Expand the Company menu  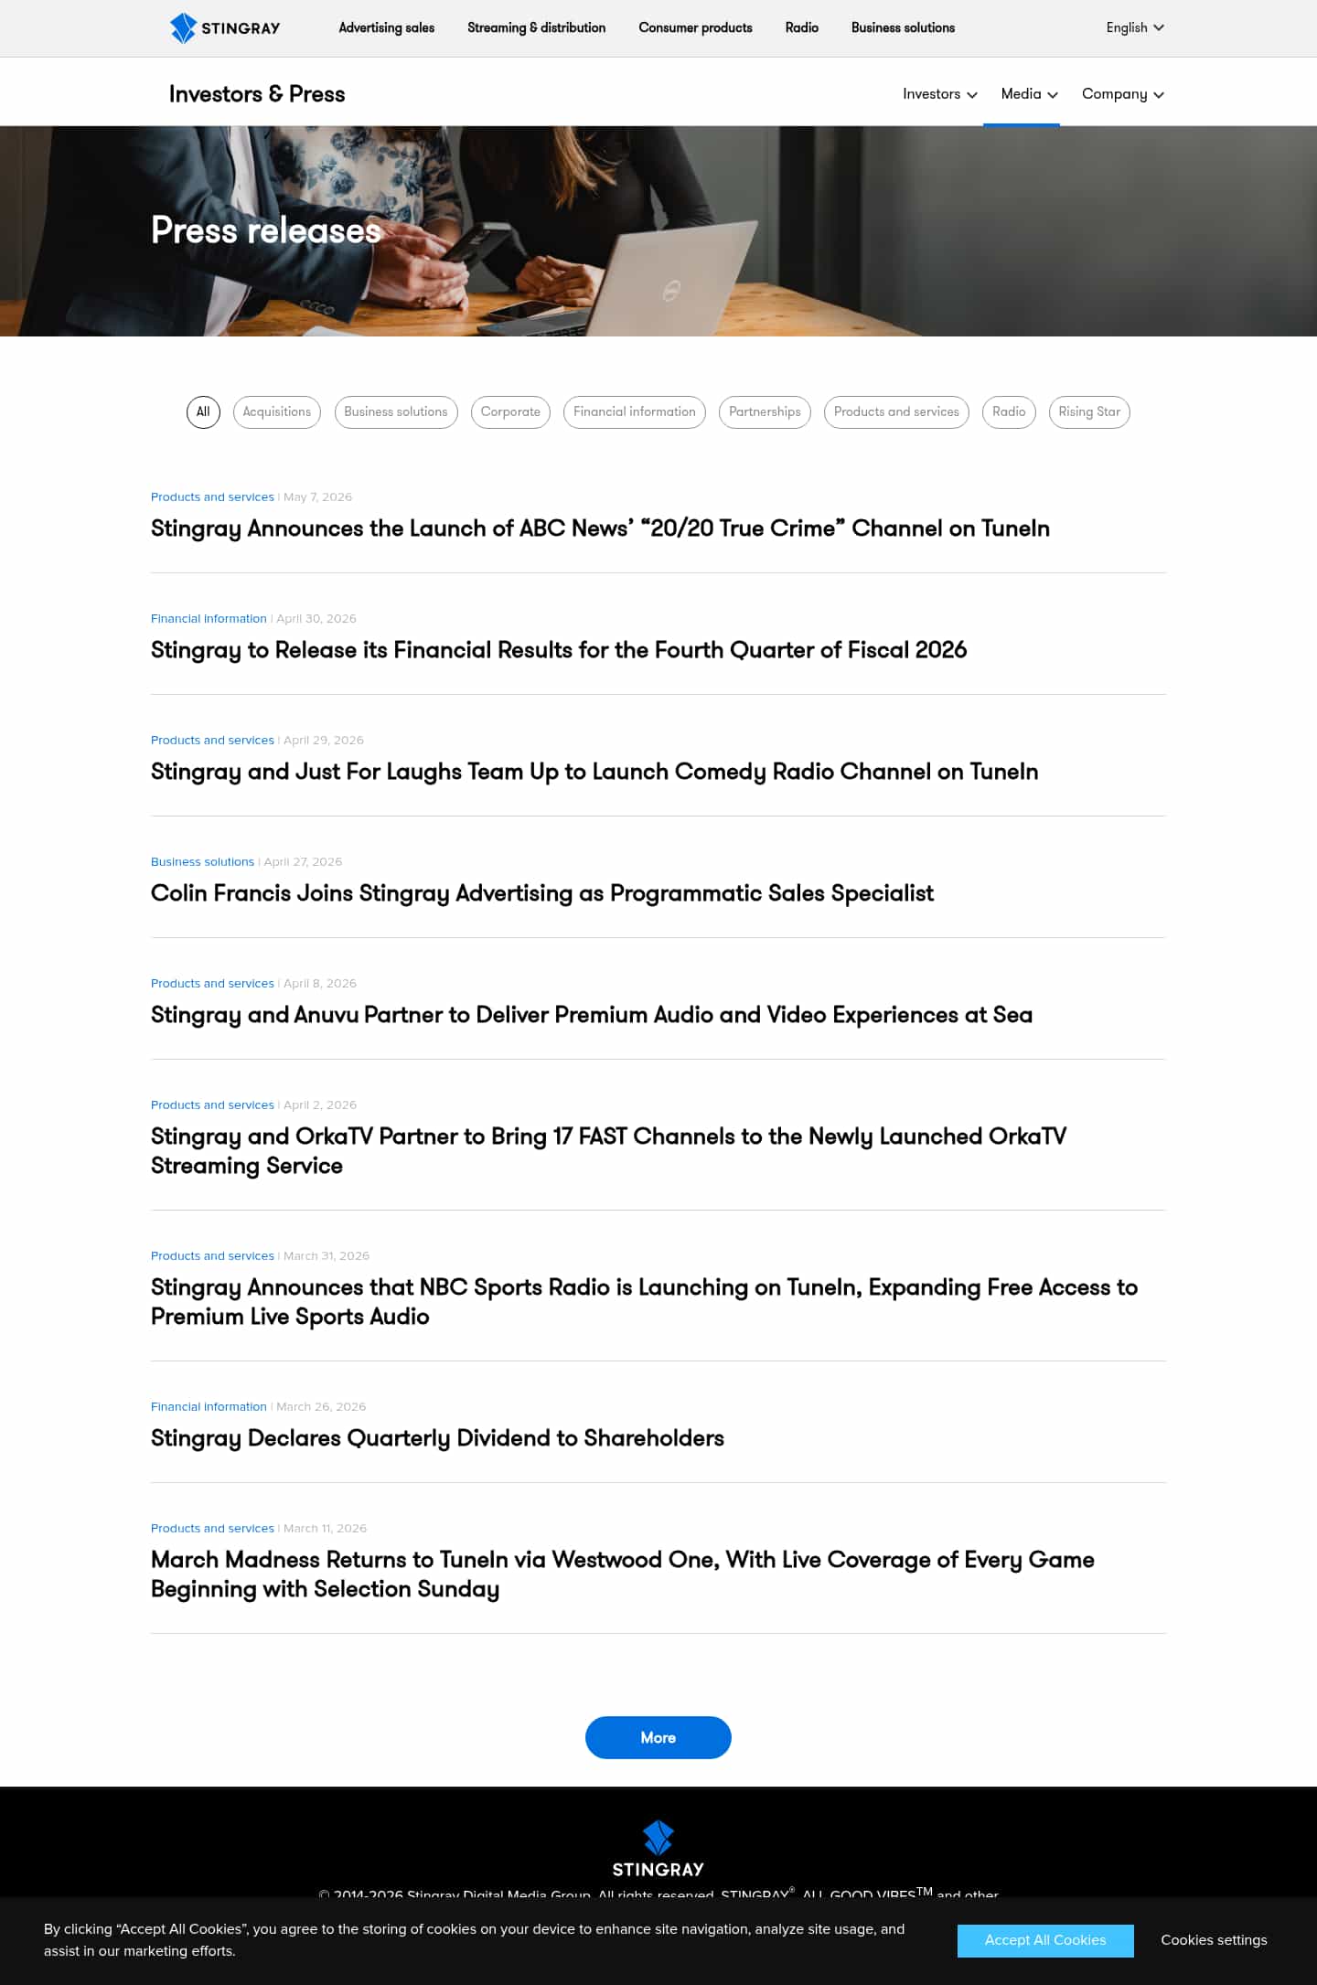coord(1123,94)
